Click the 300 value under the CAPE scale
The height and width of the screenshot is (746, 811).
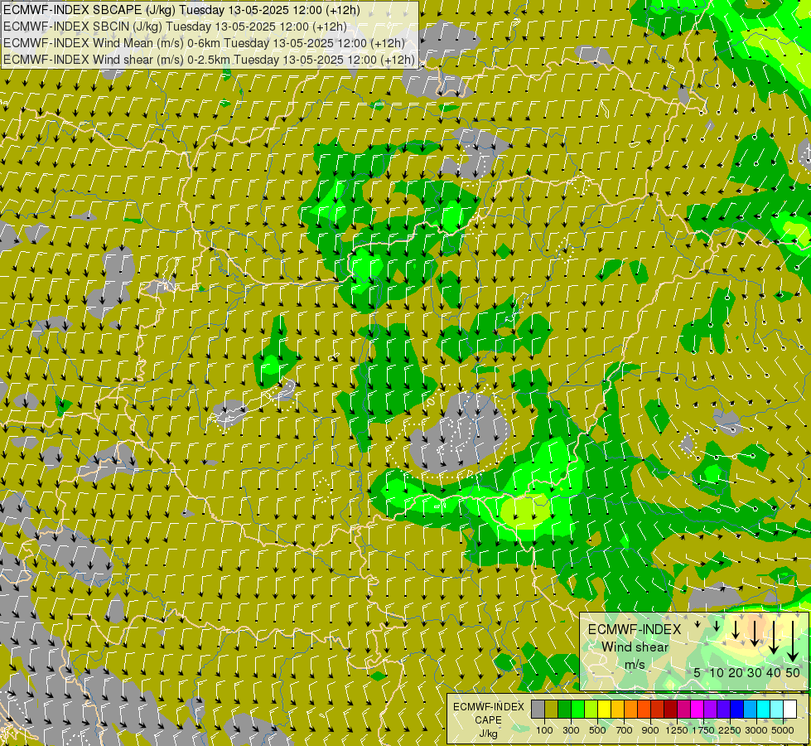(x=571, y=730)
